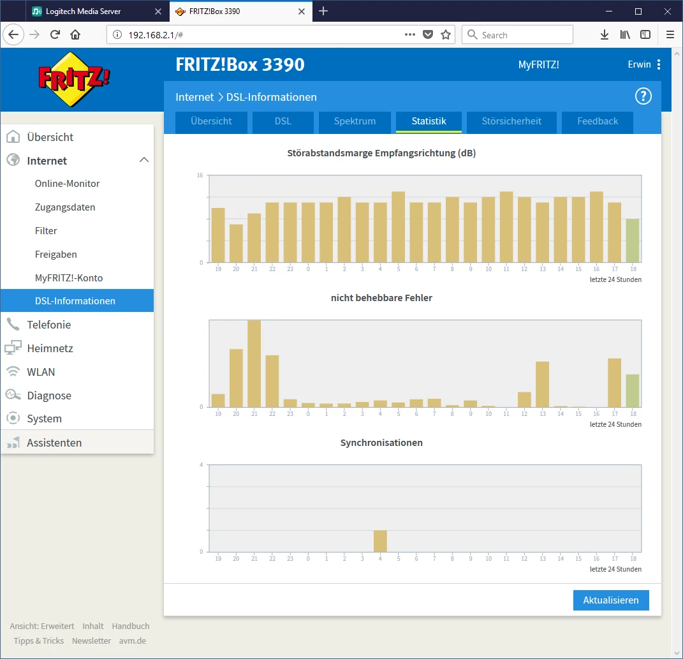Expand the Telefonie menu section
Image resolution: width=683 pixels, height=659 pixels.
(x=48, y=325)
